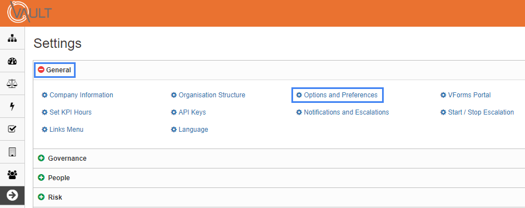
Task: Collapse the General section
Action: [55, 70]
